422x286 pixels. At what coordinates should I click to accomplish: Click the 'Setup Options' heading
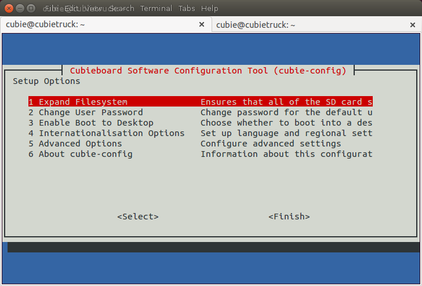[x=46, y=81]
